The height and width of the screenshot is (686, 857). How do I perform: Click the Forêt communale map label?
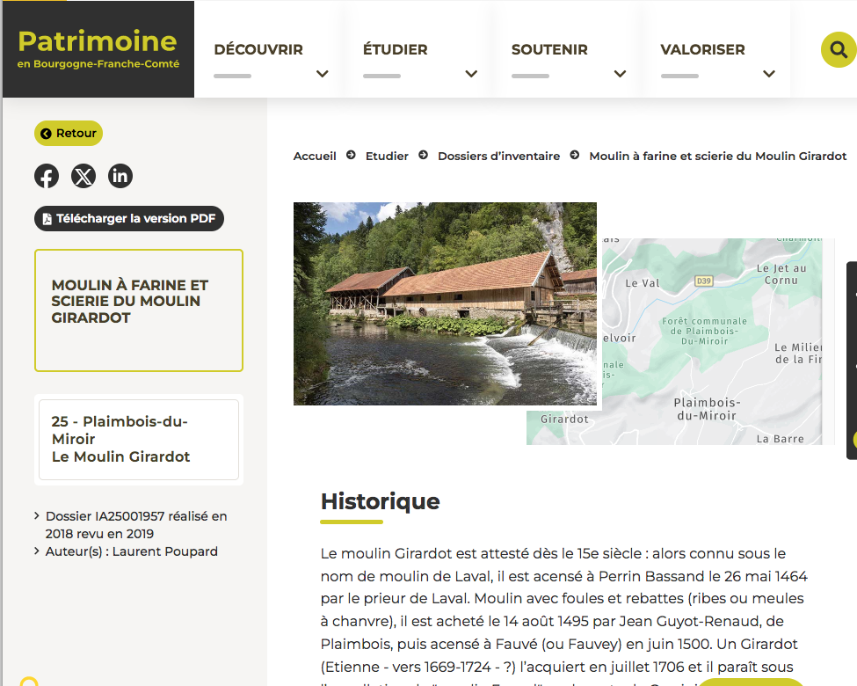point(705,331)
